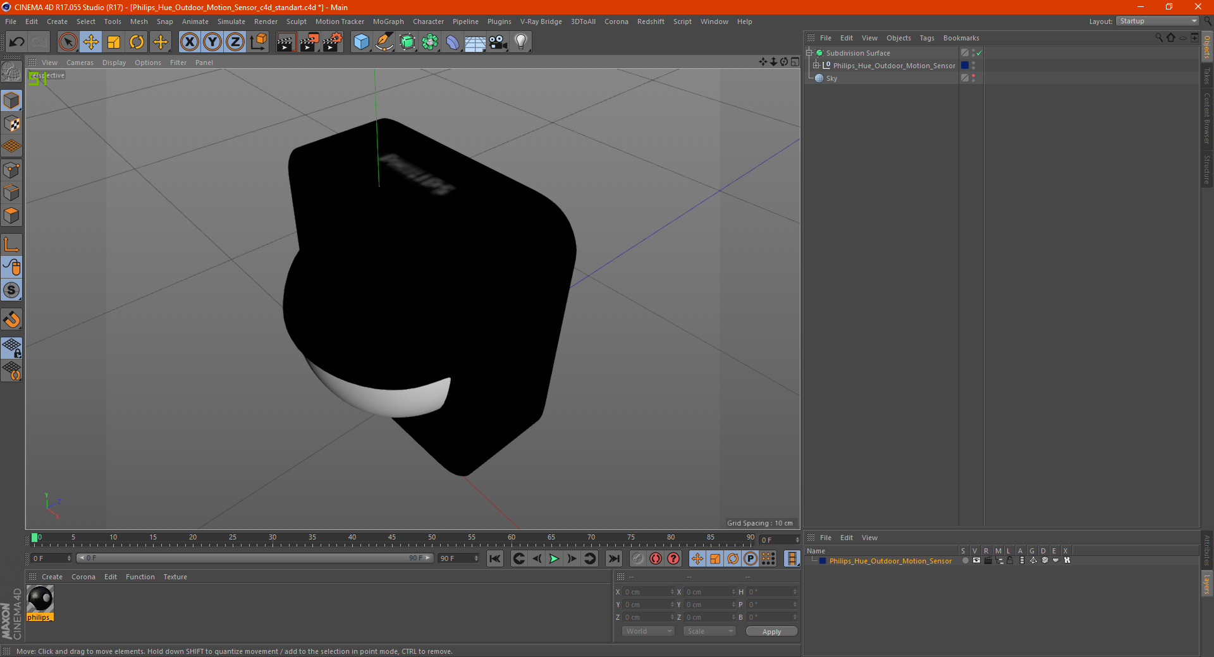Open the deformer Bend icon
The width and height of the screenshot is (1214, 657).
[453, 42]
